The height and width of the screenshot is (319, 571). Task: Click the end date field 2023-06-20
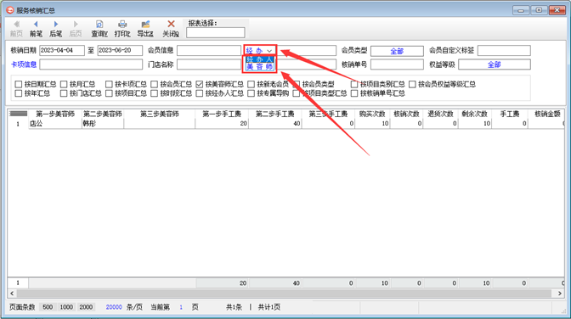click(x=120, y=50)
